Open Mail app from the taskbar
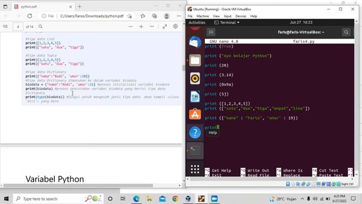The width and height of the screenshot is (362, 204). (162, 199)
